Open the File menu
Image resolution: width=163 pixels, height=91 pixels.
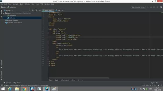click(x=2, y=4)
